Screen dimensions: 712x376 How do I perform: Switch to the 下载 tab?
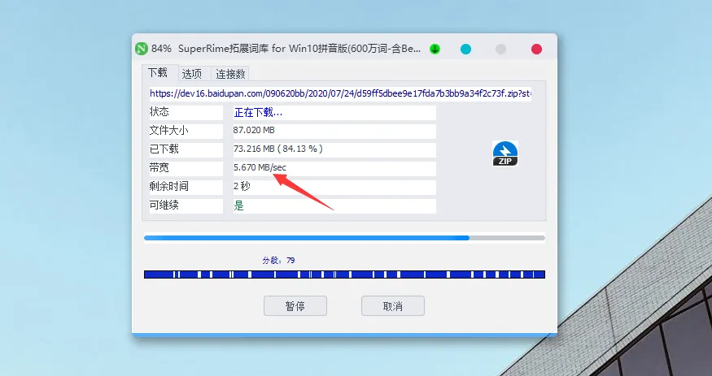(x=158, y=72)
